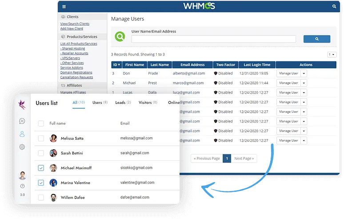Select the users profile icon in sidebar
Viewport: 344px width, 219px height.
[22, 134]
